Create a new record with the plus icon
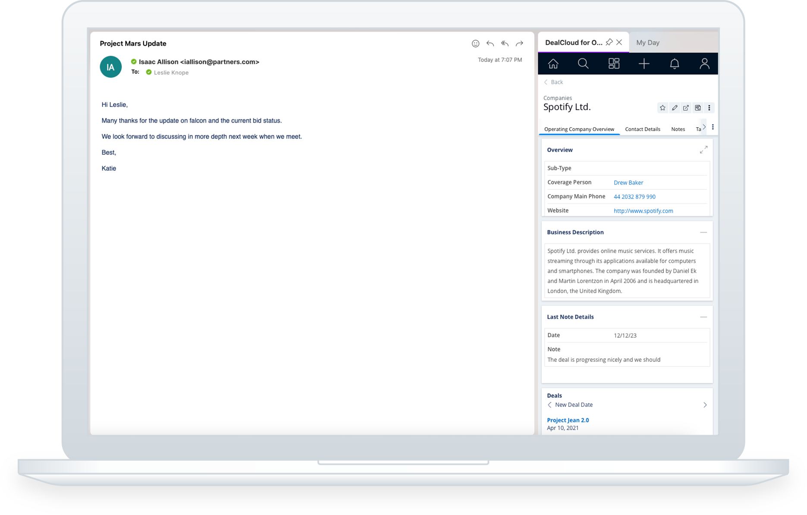Image resolution: width=807 pixels, height=515 pixels. click(644, 63)
